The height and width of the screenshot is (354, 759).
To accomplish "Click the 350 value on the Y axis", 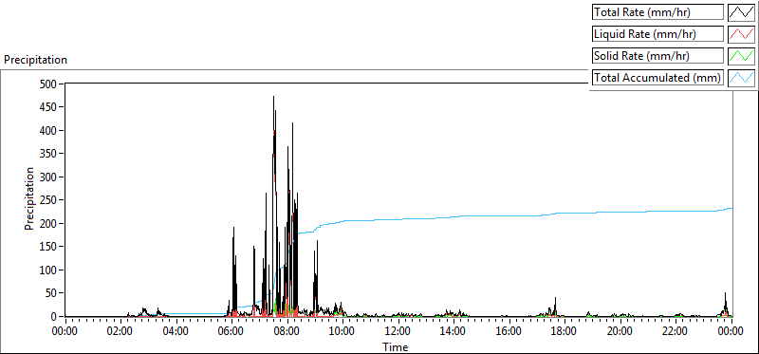I will [x=48, y=154].
